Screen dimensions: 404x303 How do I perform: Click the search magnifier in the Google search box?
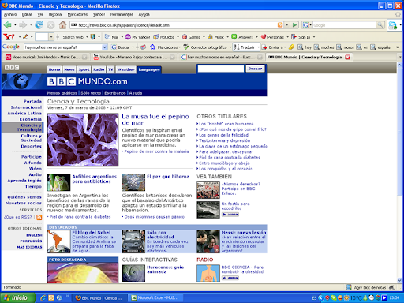click(380, 25)
